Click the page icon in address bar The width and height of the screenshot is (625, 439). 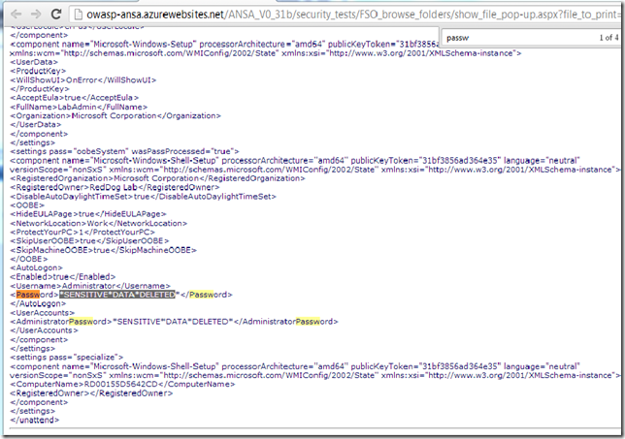pyautogui.click(x=79, y=15)
